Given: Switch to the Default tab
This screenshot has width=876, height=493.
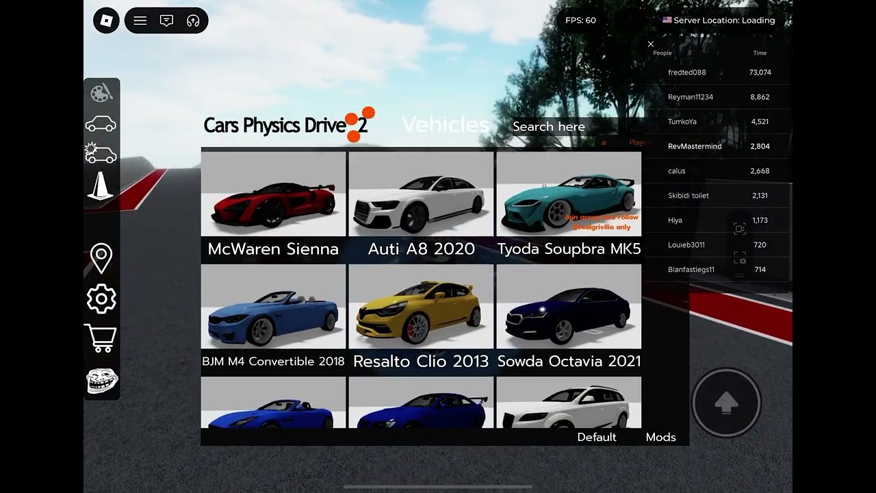Looking at the screenshot, I should point(597,437).
